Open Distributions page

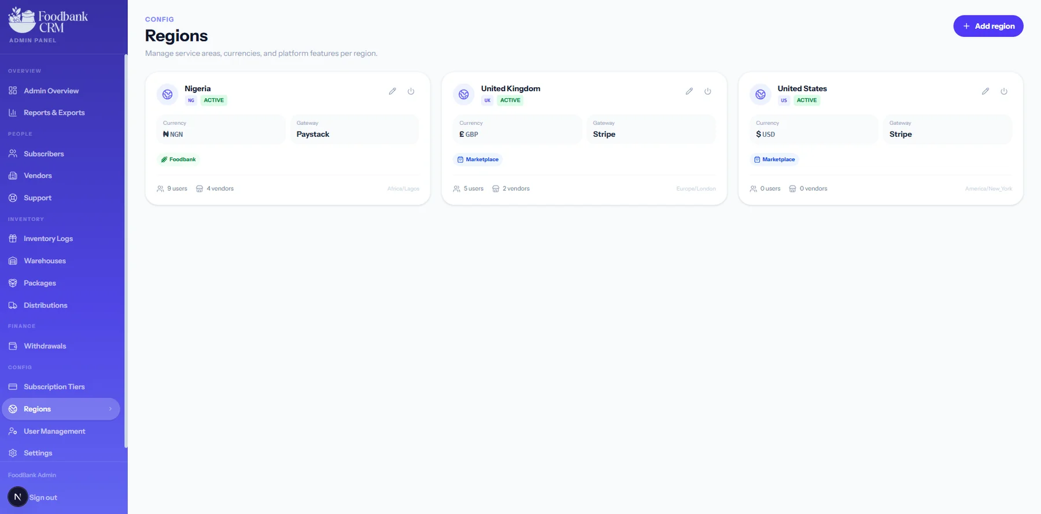point(61,305)
